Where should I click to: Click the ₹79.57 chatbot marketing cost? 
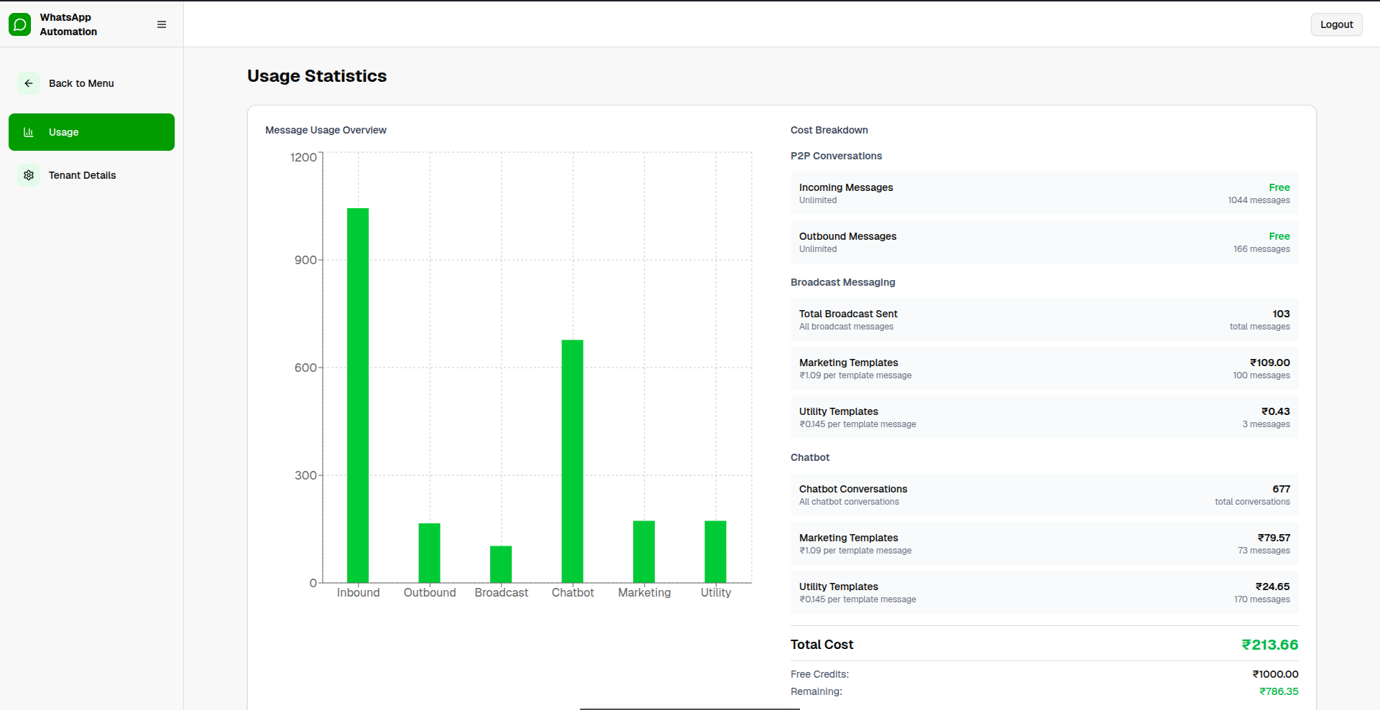[1274, 538]
